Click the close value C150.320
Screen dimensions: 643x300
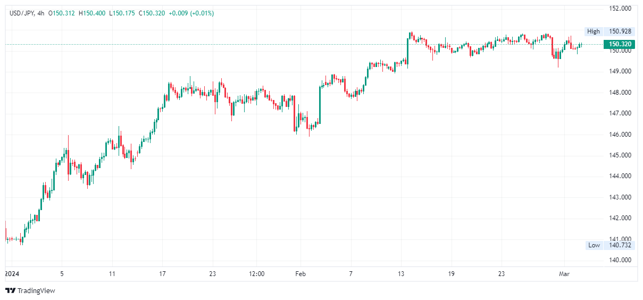pos(152,13)
